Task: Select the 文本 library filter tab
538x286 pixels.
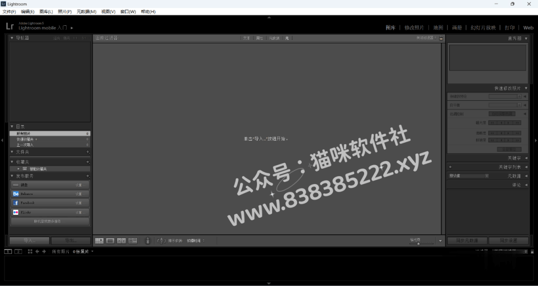Action: [x=247, y=38]
